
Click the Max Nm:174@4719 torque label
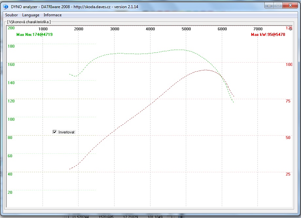(34, 34)
